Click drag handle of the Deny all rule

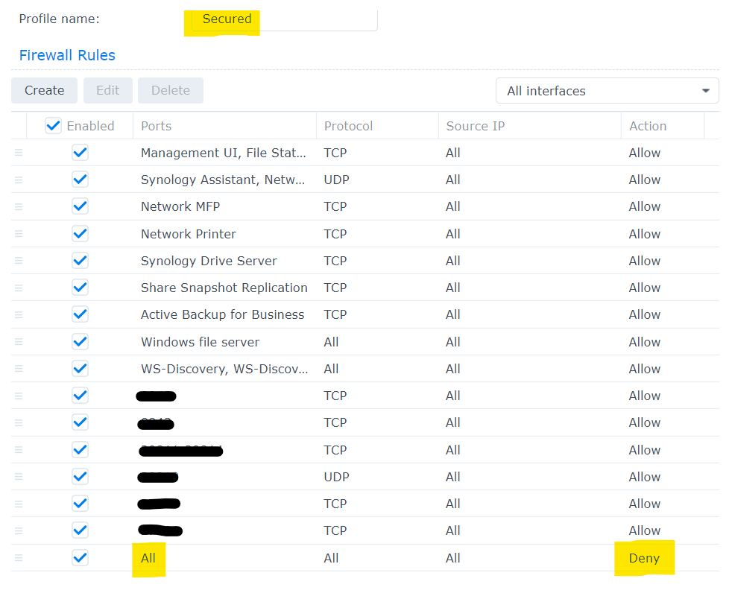tap(19, 558)
